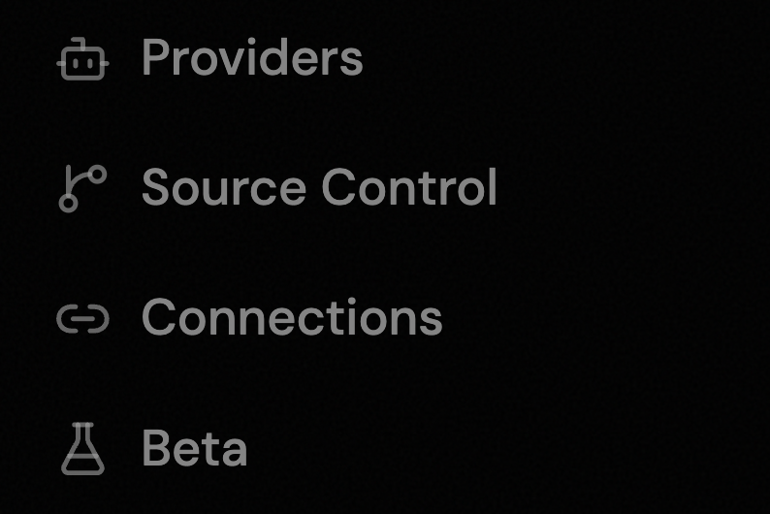
Task: Click the chain link icon for Connections
Action: point(82,319)
